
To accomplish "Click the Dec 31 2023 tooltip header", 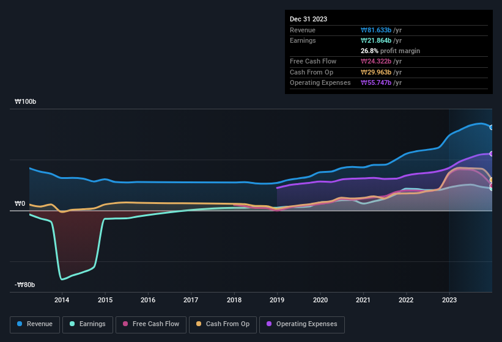I will point(308,19).
